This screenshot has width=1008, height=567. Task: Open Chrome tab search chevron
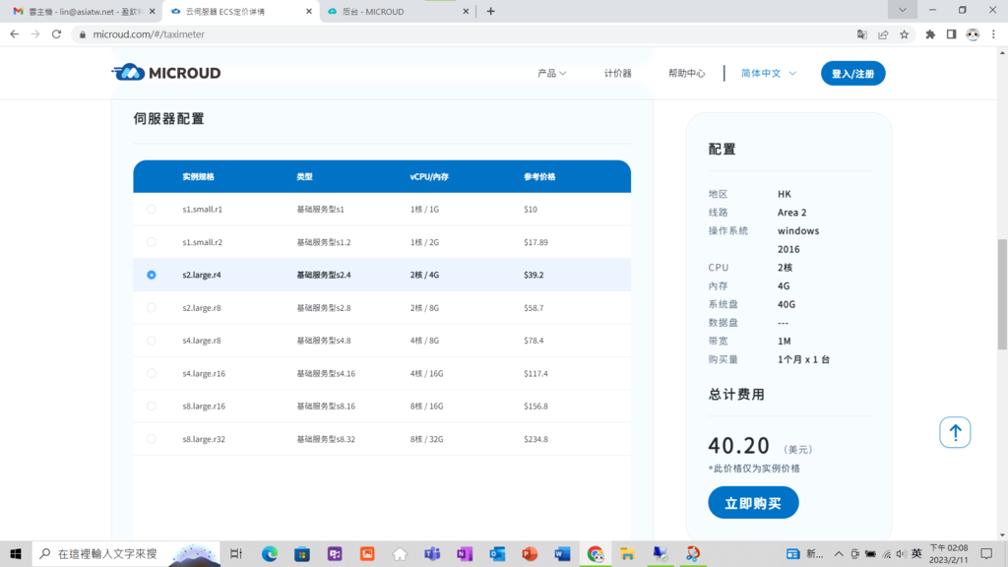(902, 10)
